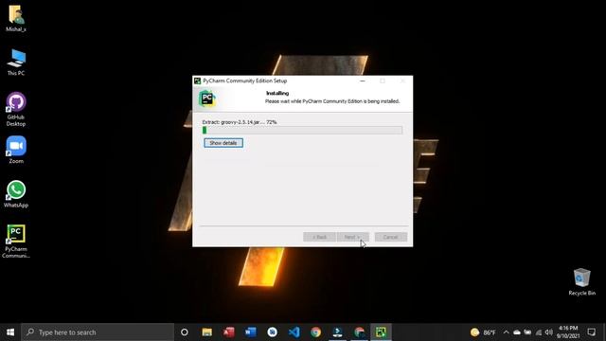Click the Show details button
The width and height of the screenshot is (606, 341).
point(223,143)
